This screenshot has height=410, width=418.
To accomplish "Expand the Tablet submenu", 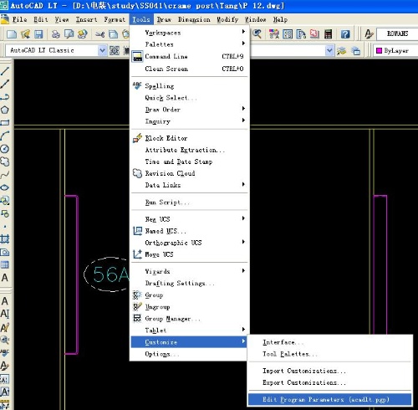I will pos(190,331).
